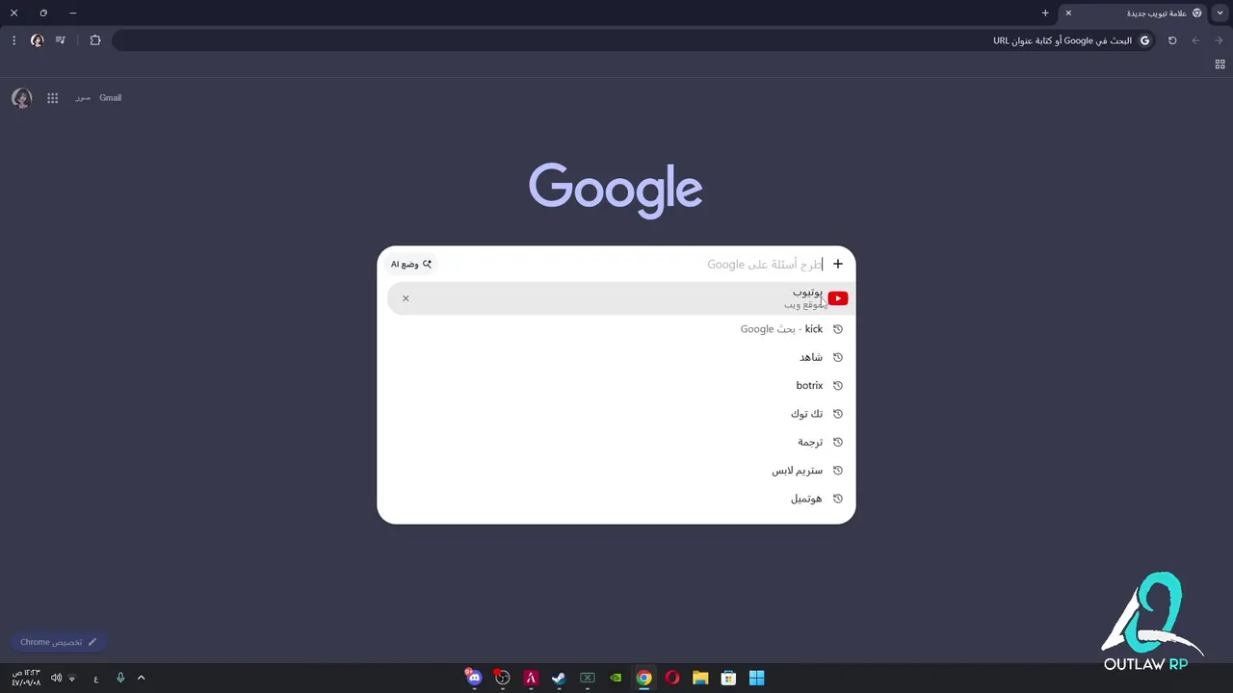
Task: Click the browser forward arrow
Action: pos(1195,40)
